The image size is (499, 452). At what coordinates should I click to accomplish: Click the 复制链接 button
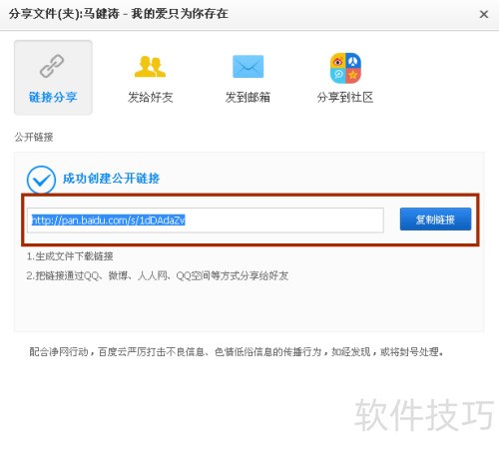(435, 220)
